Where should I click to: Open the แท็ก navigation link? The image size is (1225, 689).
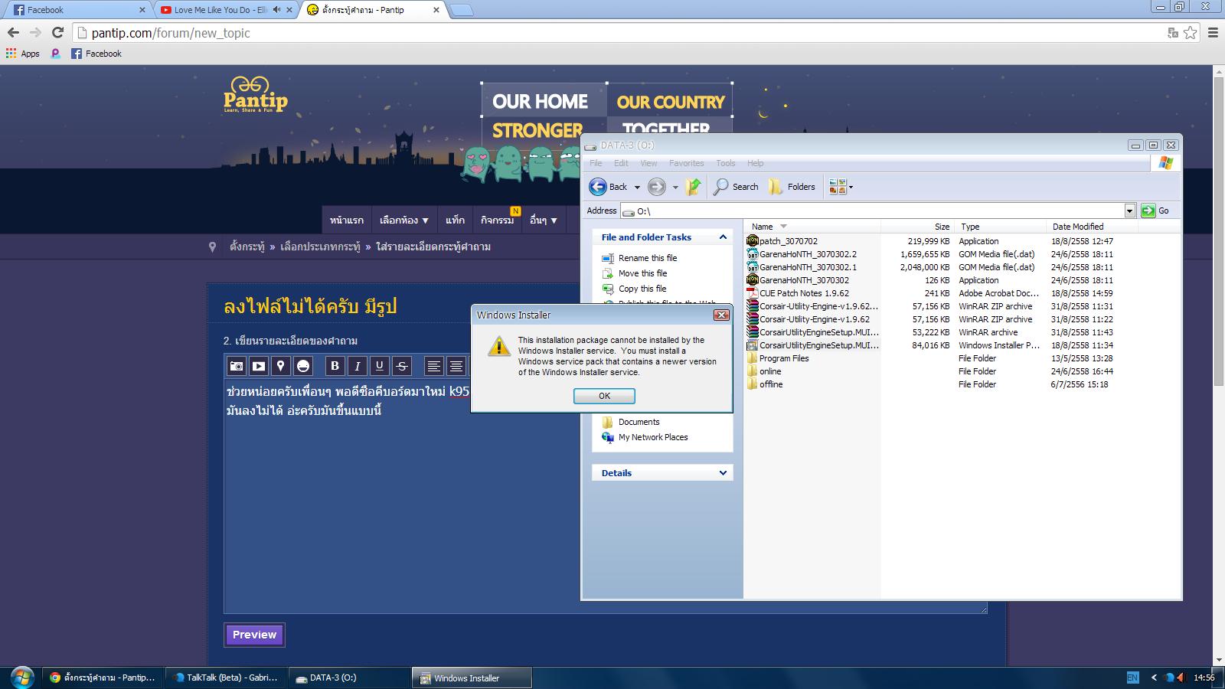(x=455, y=220)
